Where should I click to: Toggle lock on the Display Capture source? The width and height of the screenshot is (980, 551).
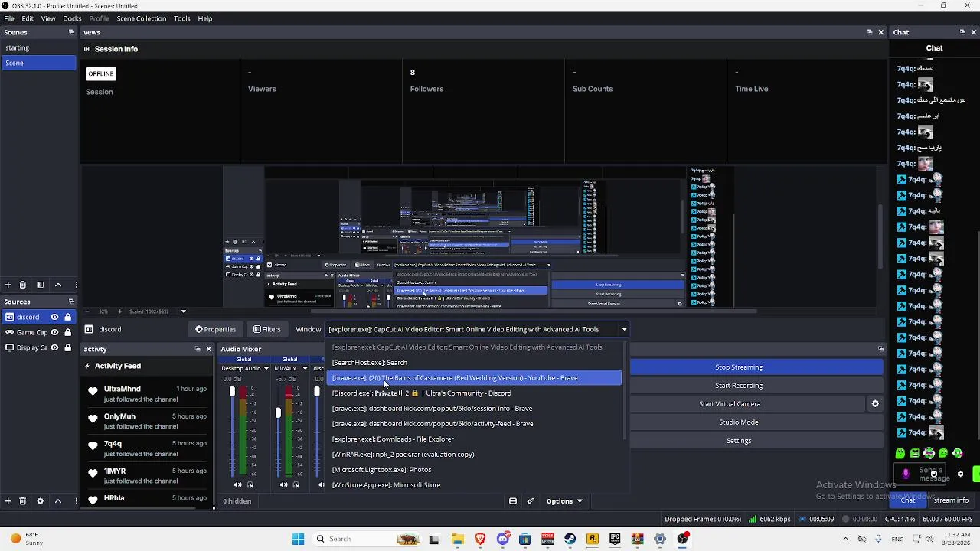tap(67, 347)
